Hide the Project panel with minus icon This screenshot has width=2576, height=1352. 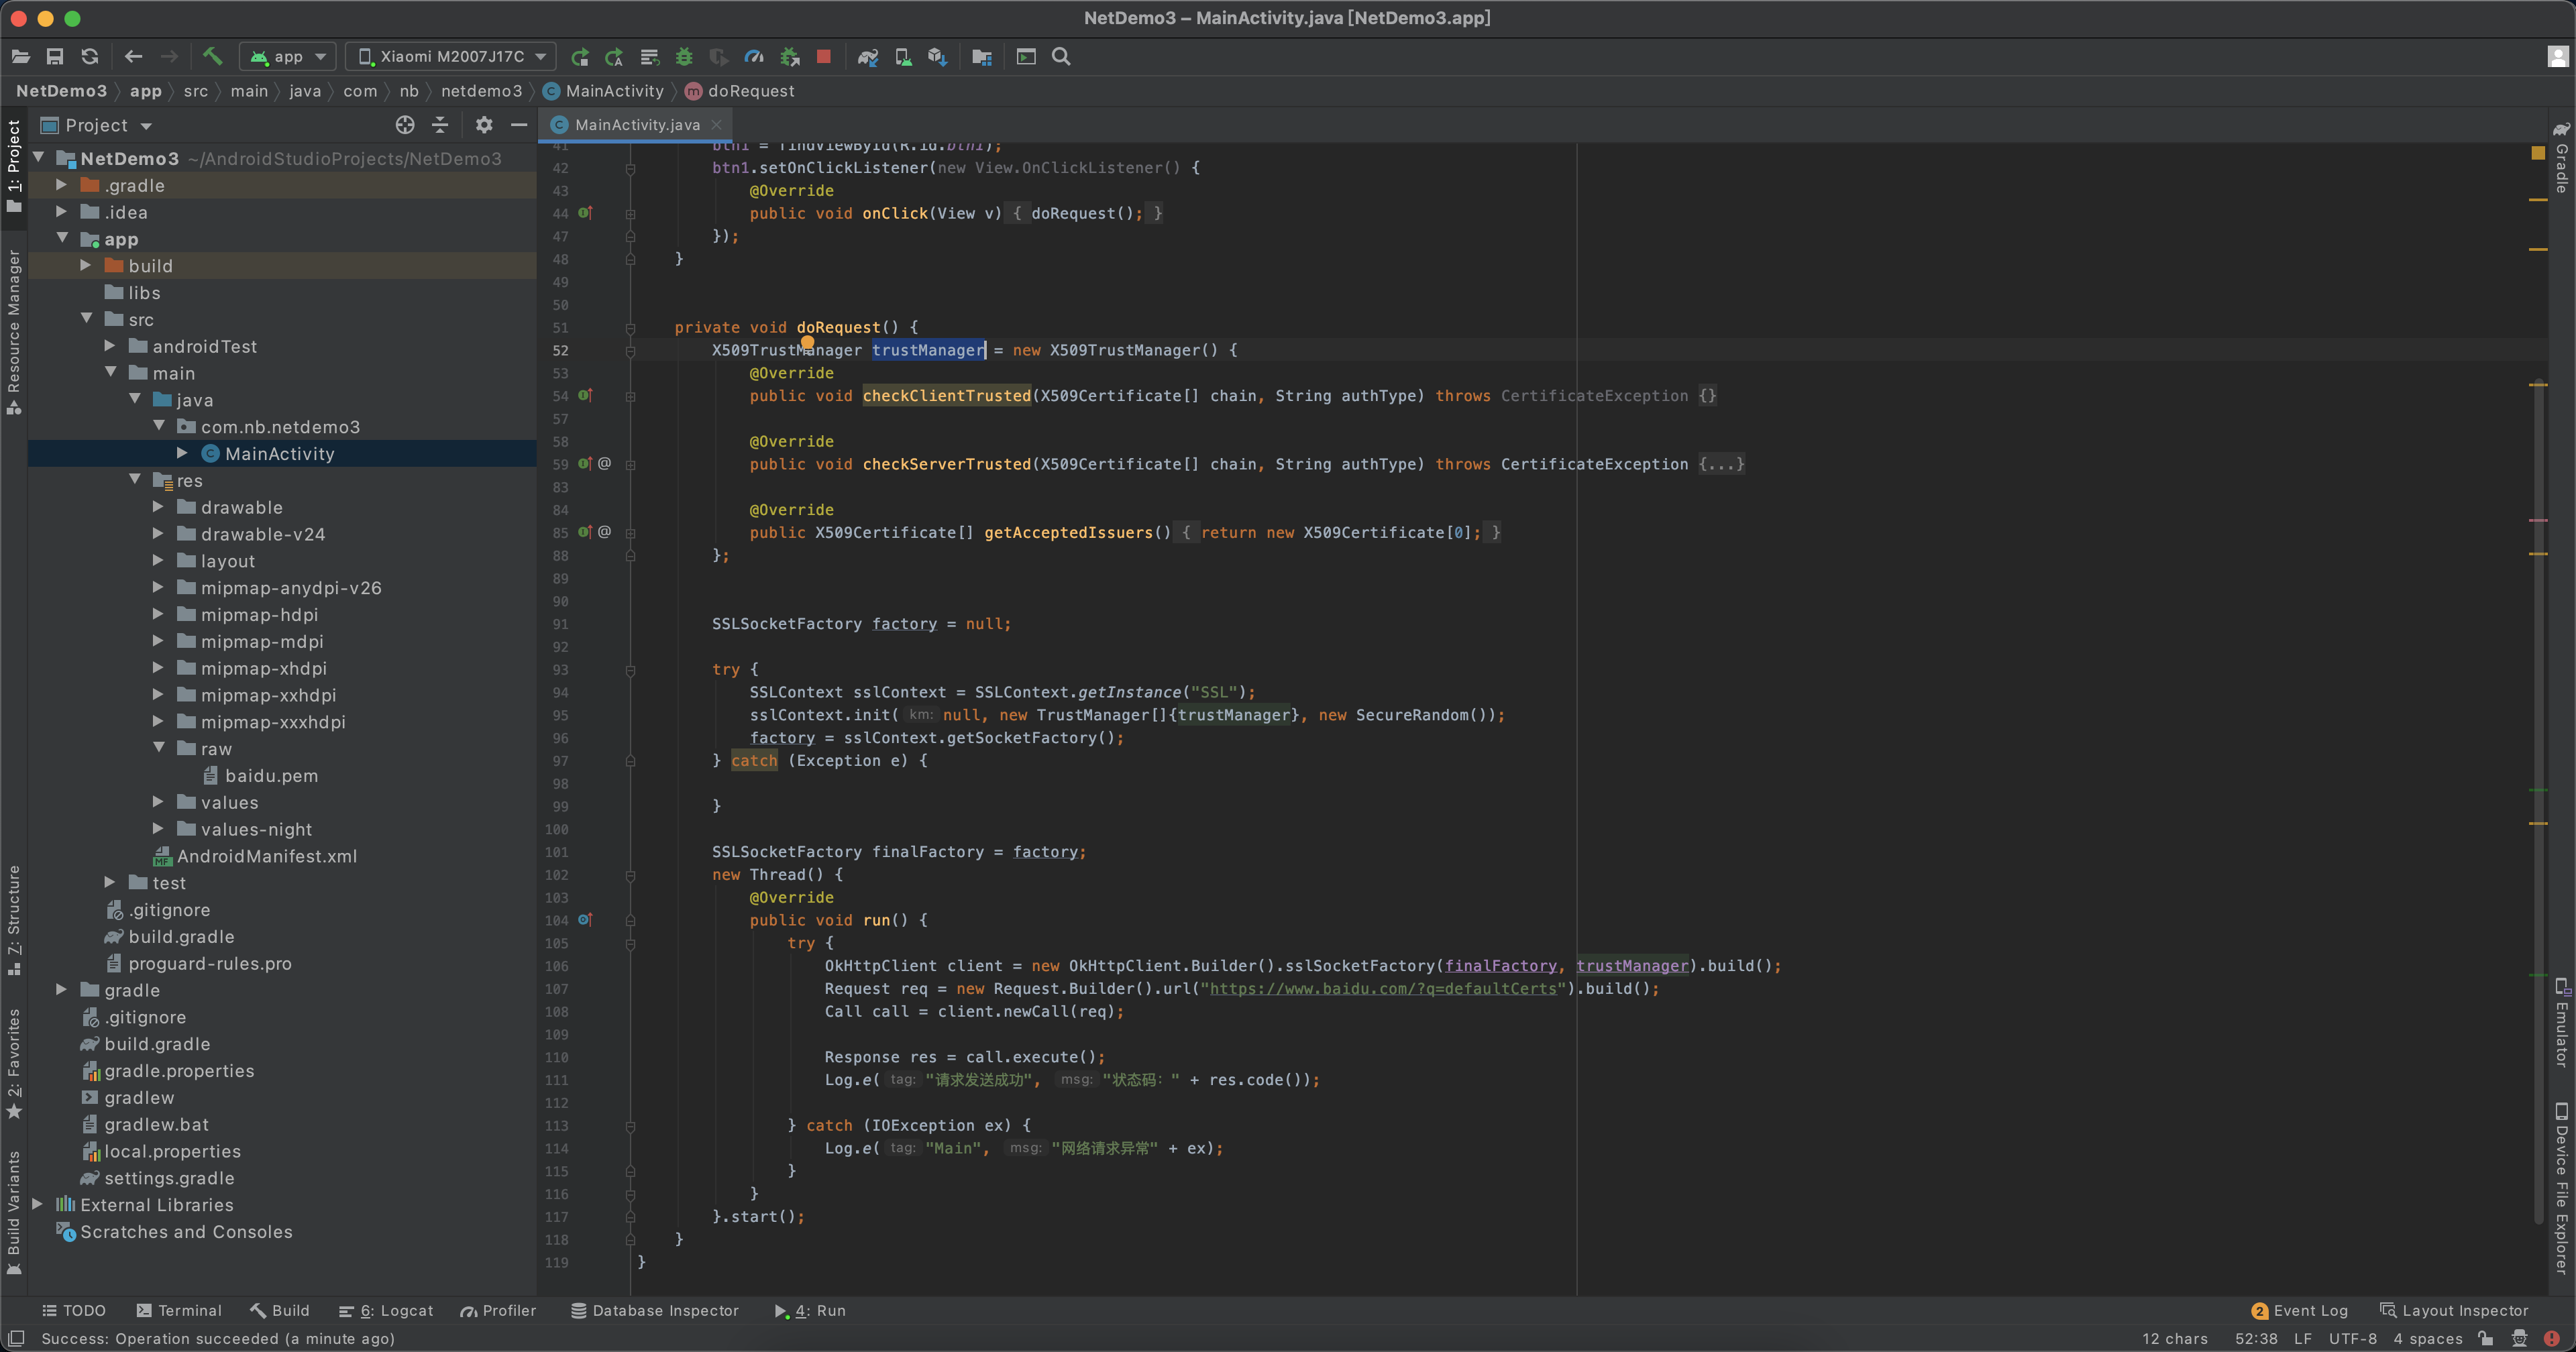point(519,125)
